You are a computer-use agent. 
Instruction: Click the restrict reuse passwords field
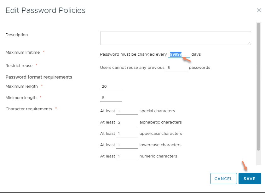(176, 68)
